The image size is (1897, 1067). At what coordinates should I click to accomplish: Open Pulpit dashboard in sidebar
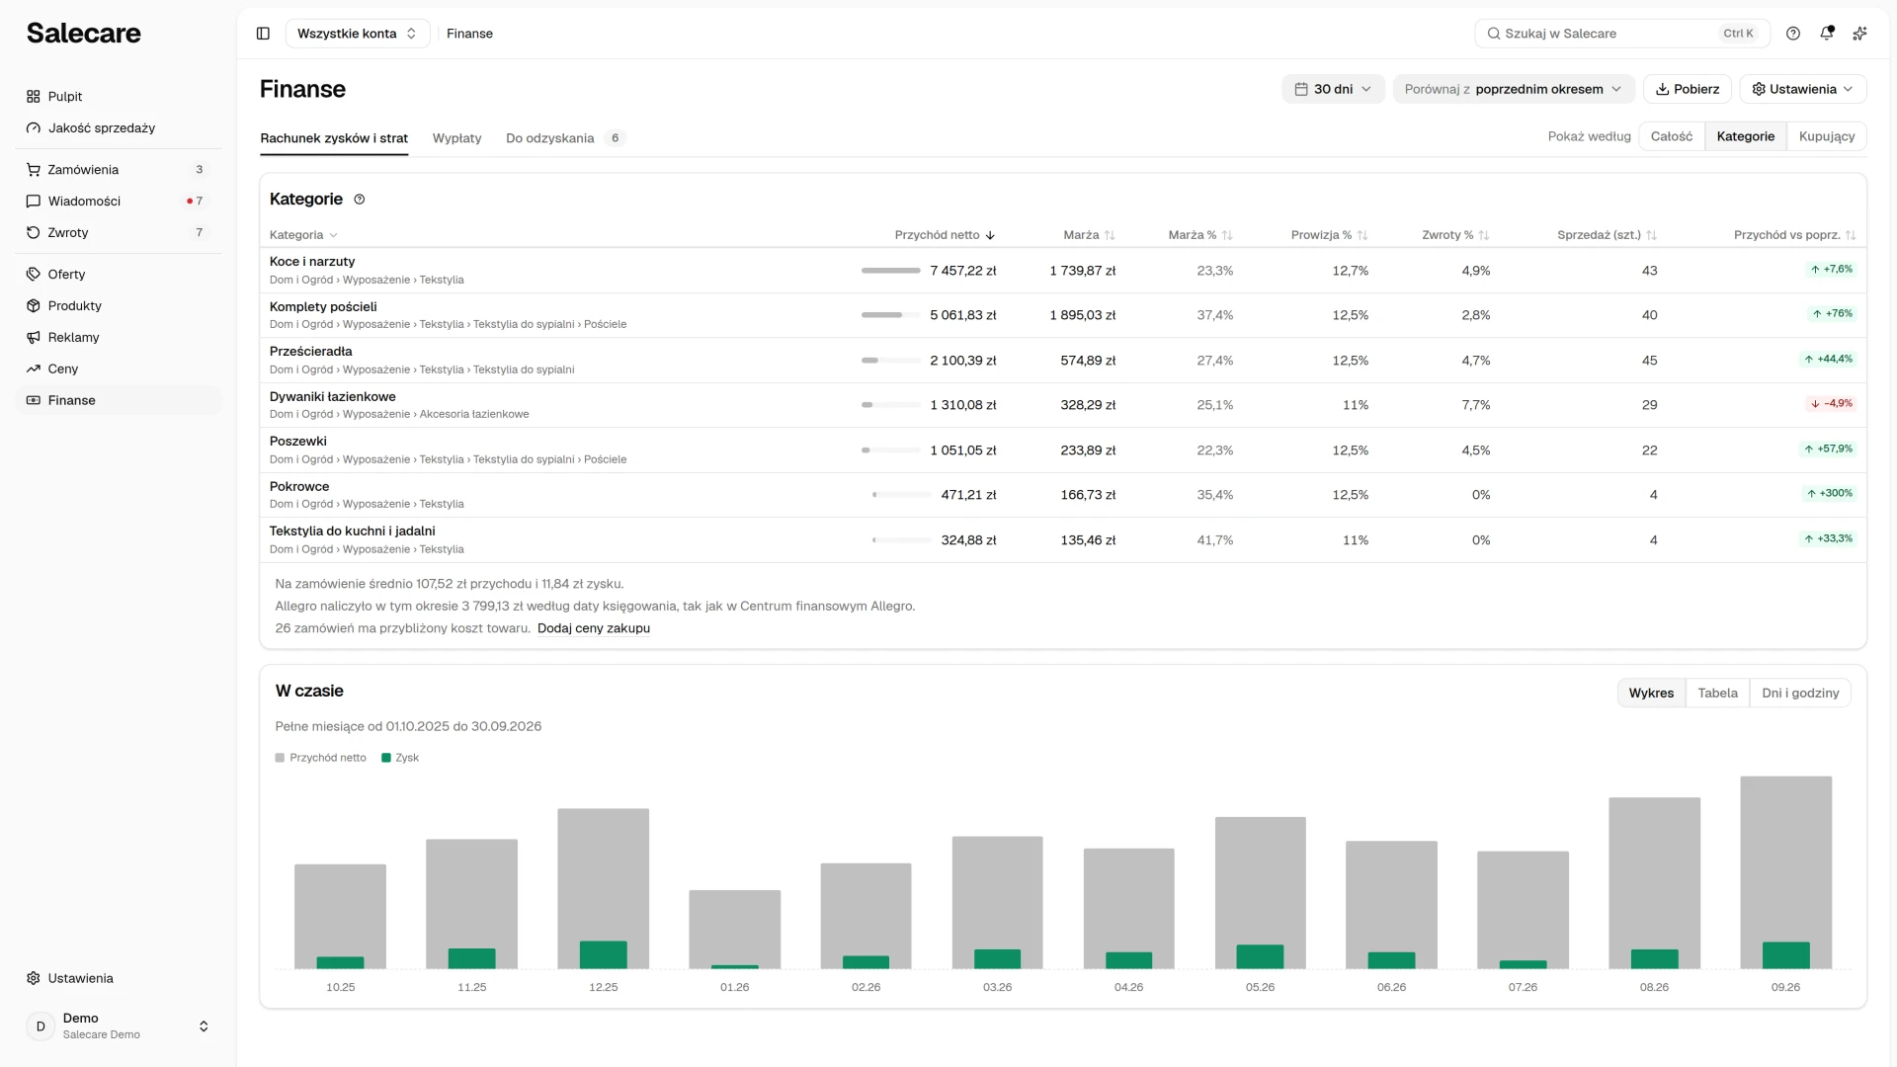pyautogui.click(x=119, y=97)
